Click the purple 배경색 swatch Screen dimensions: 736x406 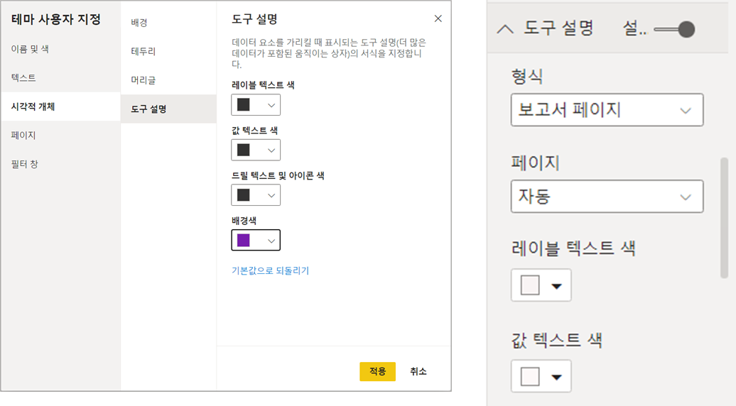point(243,240)
